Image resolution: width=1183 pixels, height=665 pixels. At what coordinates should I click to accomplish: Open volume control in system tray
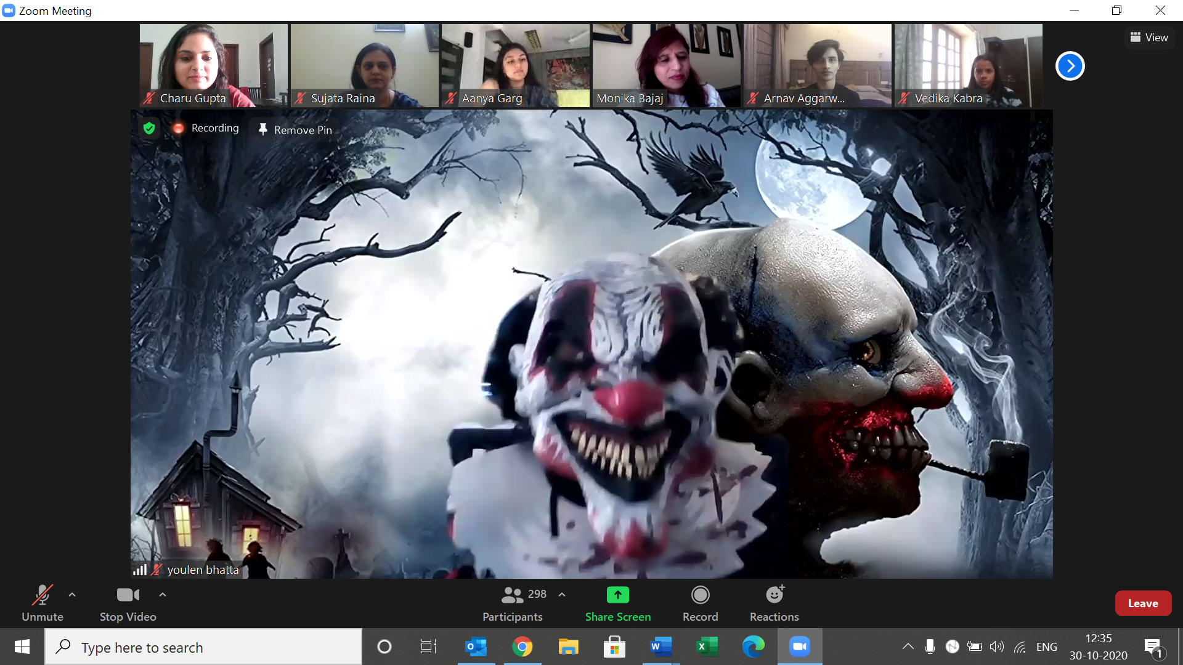tap(997, 647)
